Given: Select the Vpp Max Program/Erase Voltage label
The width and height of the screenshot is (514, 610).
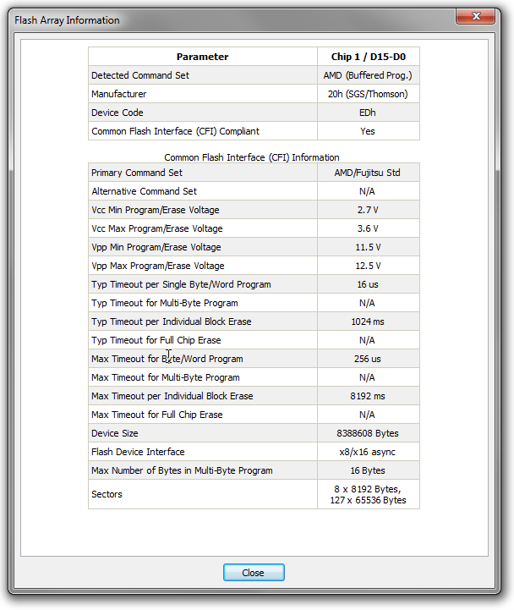Looking at the screenshot, I should (x=157, y=266).
